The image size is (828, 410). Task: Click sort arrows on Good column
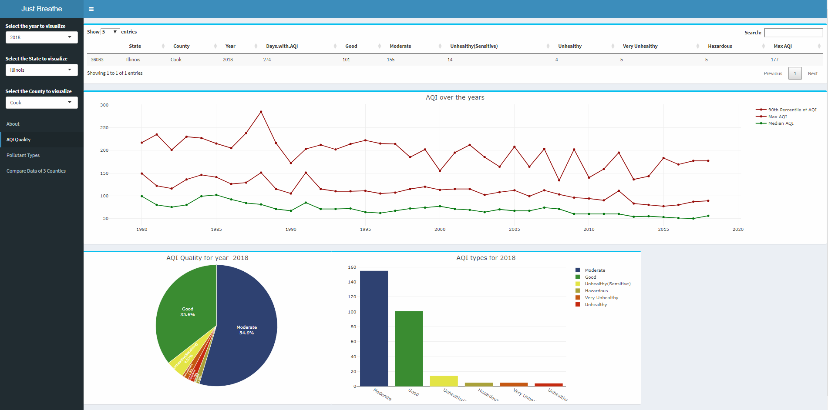click(380, 46)
